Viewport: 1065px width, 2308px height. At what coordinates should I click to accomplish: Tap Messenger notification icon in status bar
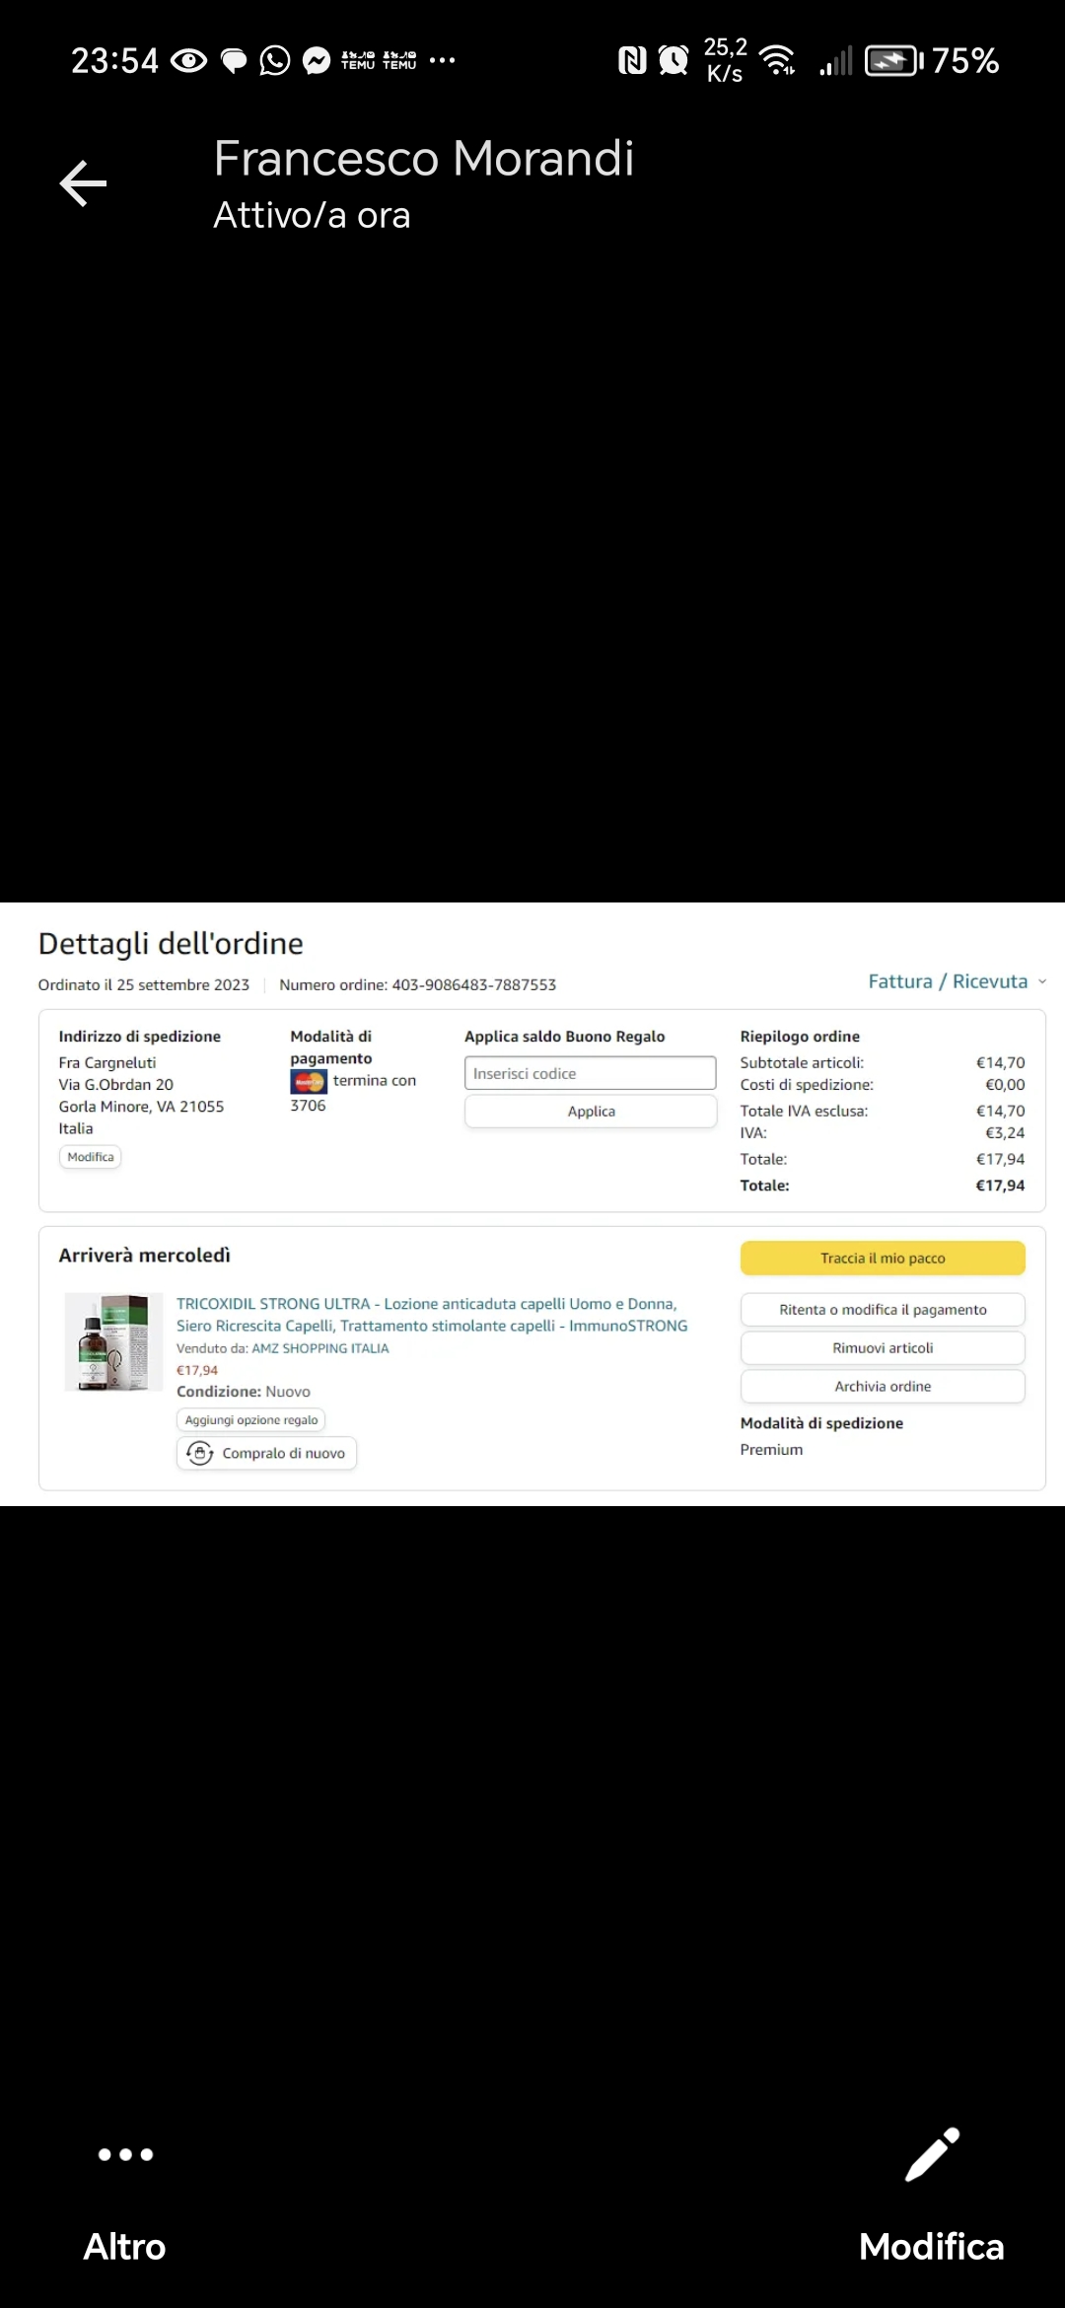point(316,61)
